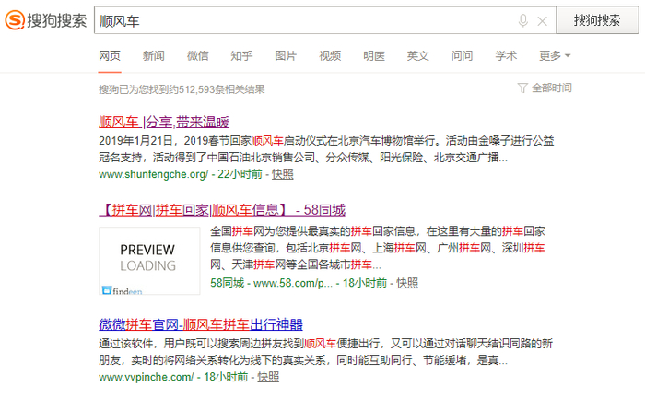Activate the microphone voice search icon

point(522,20)
